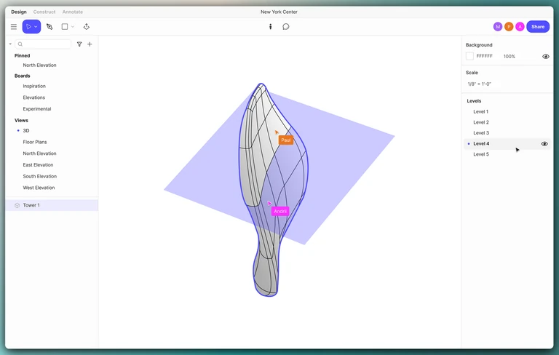Image resolution: width=559 pixels, height=355 pixels.
Task: Open the Inspiration board
Action: (x=34, y=87)
